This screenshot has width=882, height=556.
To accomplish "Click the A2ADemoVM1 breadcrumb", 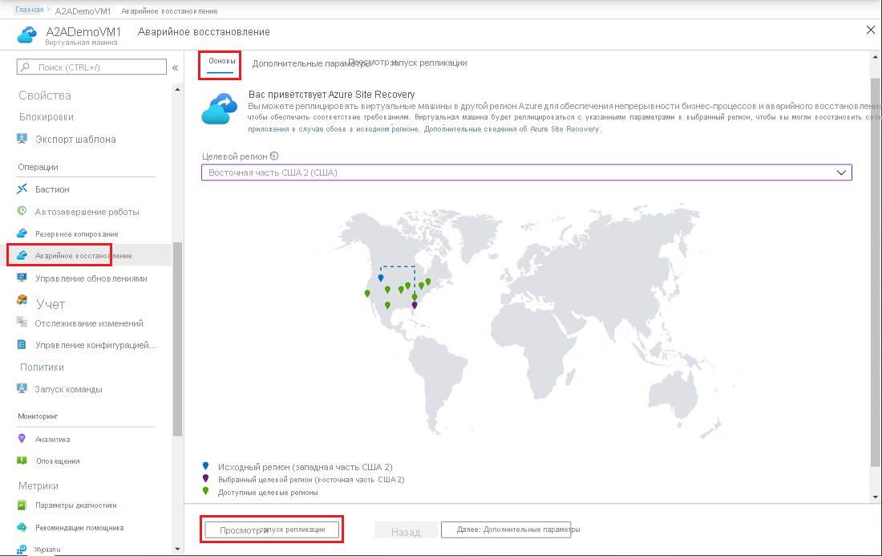I will point(83,10).
